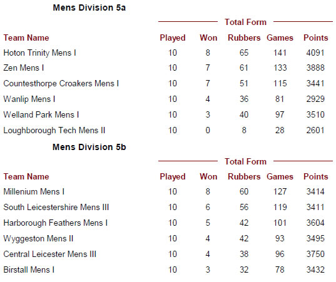This screenshot has width=336, height=282.
Task: Open Harborough Feathers Mens I team
Action: click(56, 223)
